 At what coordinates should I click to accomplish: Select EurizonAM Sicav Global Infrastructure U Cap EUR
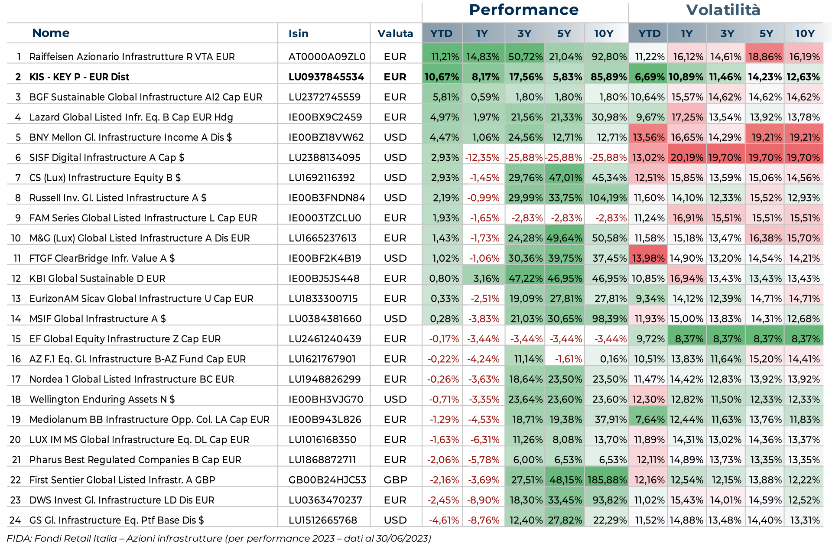pyautogui.click(x=141, y=299)
